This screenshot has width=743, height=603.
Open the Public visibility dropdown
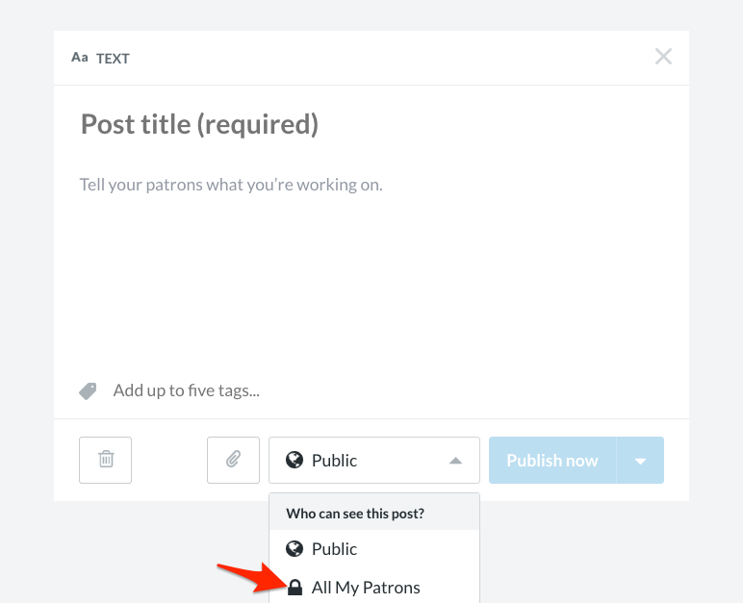click(x=373, y=461)
